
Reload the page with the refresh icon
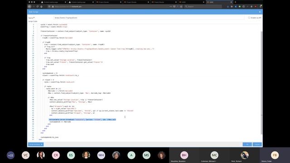38,6
